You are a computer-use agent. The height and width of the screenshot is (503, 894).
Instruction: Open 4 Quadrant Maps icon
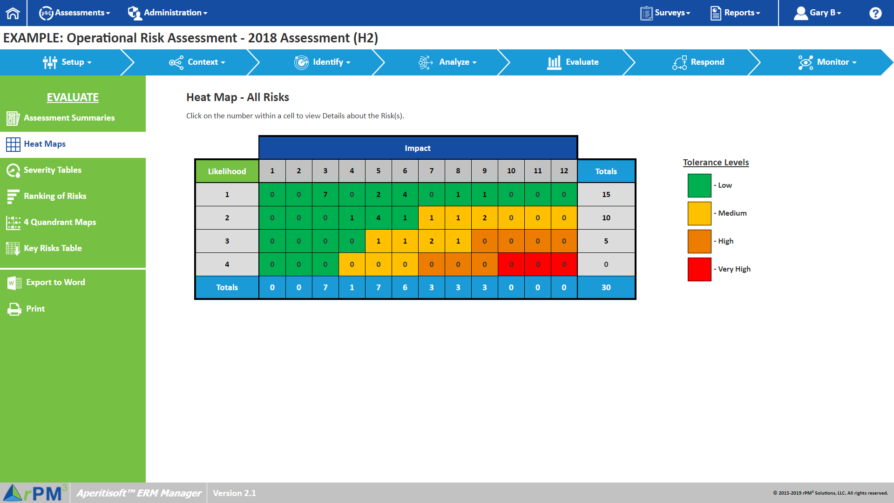[13, 223]
